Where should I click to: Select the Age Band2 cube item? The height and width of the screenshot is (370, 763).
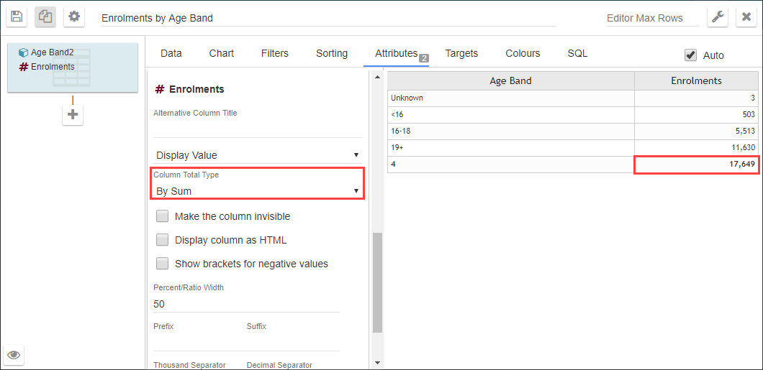[48, 52]
